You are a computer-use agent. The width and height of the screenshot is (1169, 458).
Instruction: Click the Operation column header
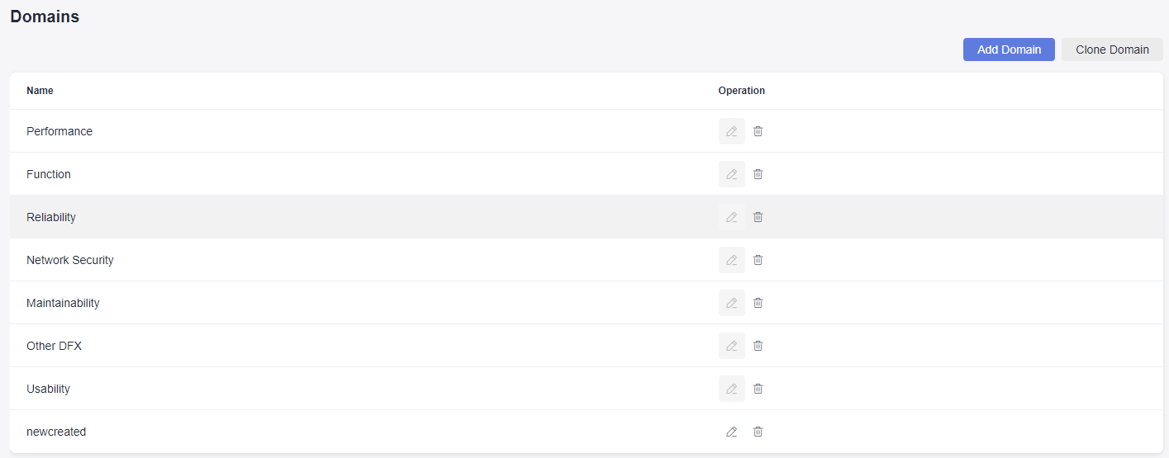741,91
